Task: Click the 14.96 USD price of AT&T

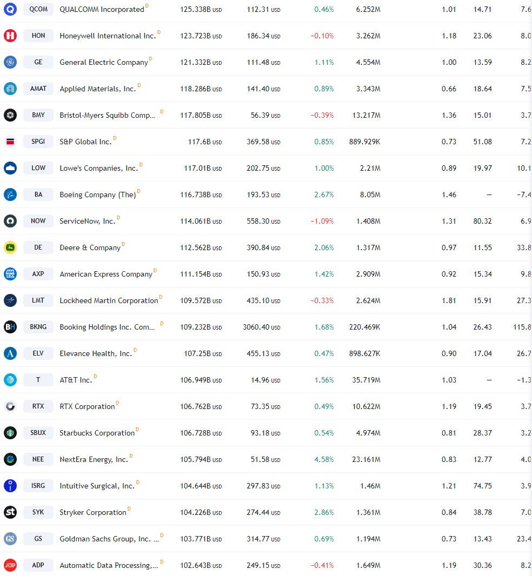Action: coord(265,380)
